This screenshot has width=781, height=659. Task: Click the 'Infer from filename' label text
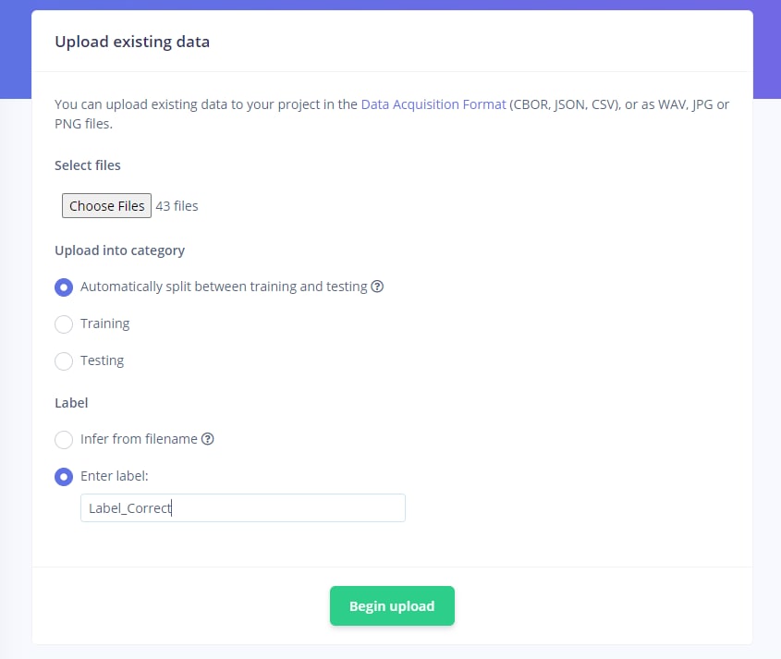[139, 439]
